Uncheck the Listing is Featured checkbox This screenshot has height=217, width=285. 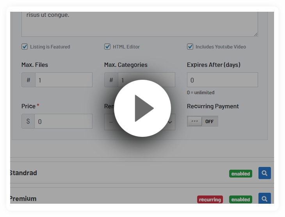[x=25, y=47]
